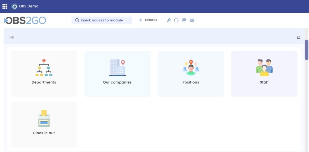Open the Positions people icon
The image size is (309, 152).
click(x=191, y=68)
